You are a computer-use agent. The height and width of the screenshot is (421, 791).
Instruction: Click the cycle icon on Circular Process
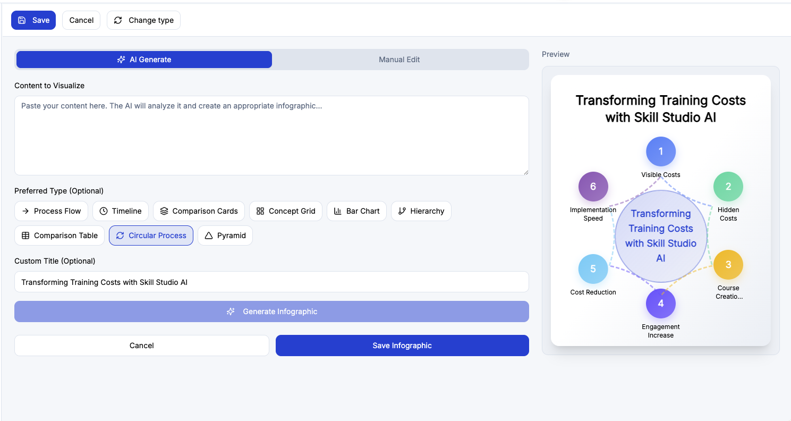120,235
